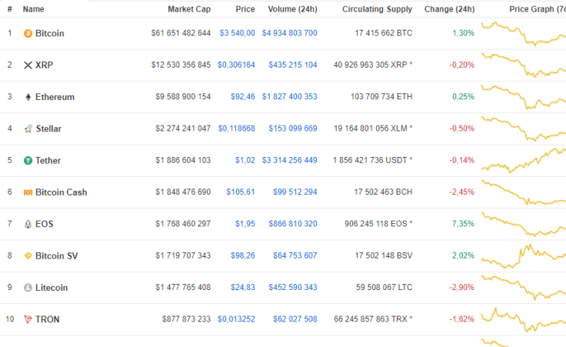Select Bitcoin supply 17 415 662 BTC
This screenshot has height=347, width=566.
pyautogui.click(x=383, y=33)
